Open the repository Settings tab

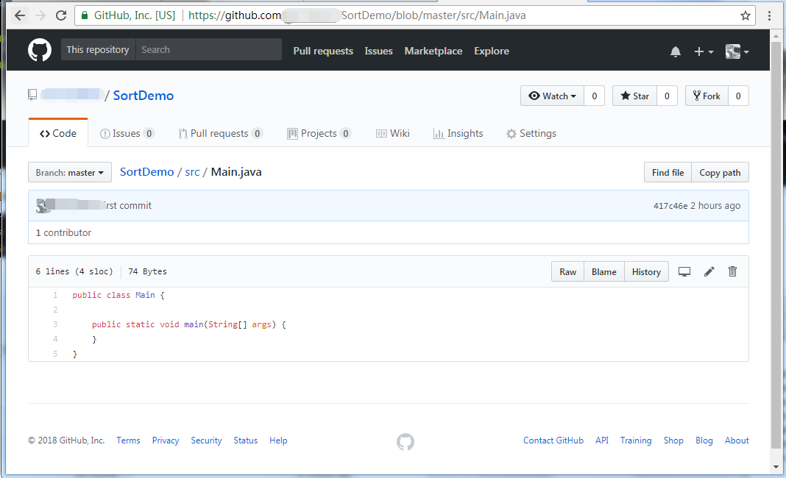pyautogui.click(x=531, y=133)
